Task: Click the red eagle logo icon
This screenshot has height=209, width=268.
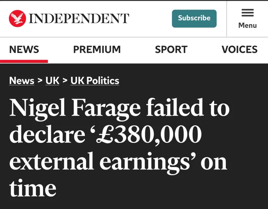Action: pos(17,18)
